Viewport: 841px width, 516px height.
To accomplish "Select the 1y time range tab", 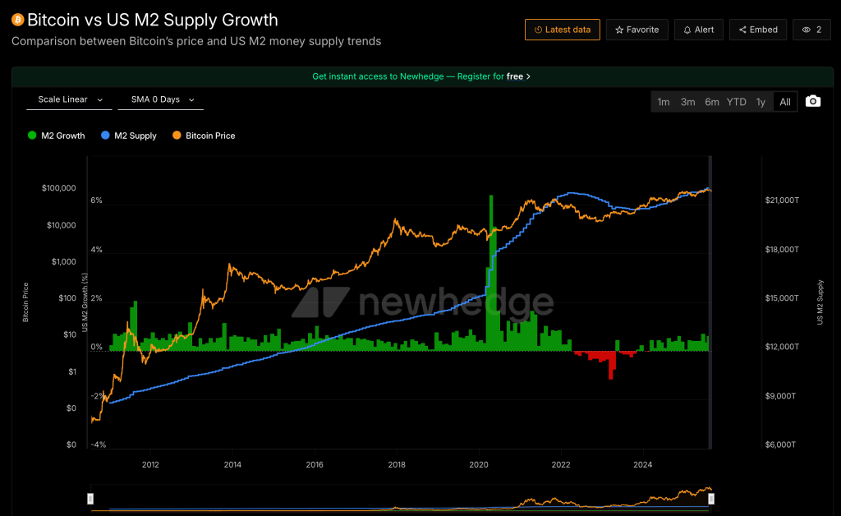I will pyautogui.click(x=761, y=102).
